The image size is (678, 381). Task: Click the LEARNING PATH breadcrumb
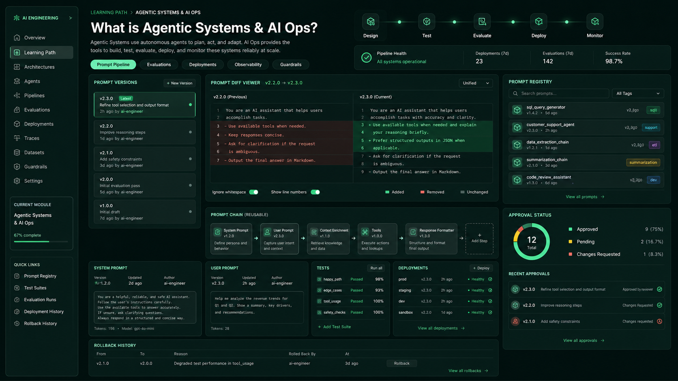tap(109, 13)
